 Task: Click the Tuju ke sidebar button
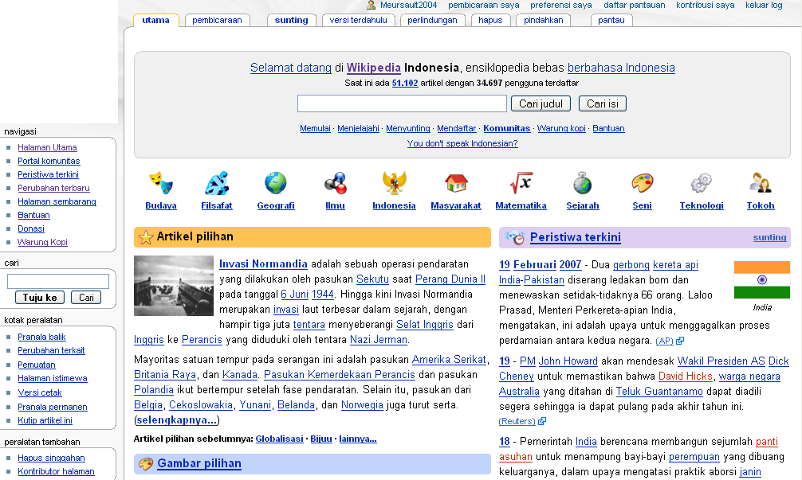(x=40, y=297)
